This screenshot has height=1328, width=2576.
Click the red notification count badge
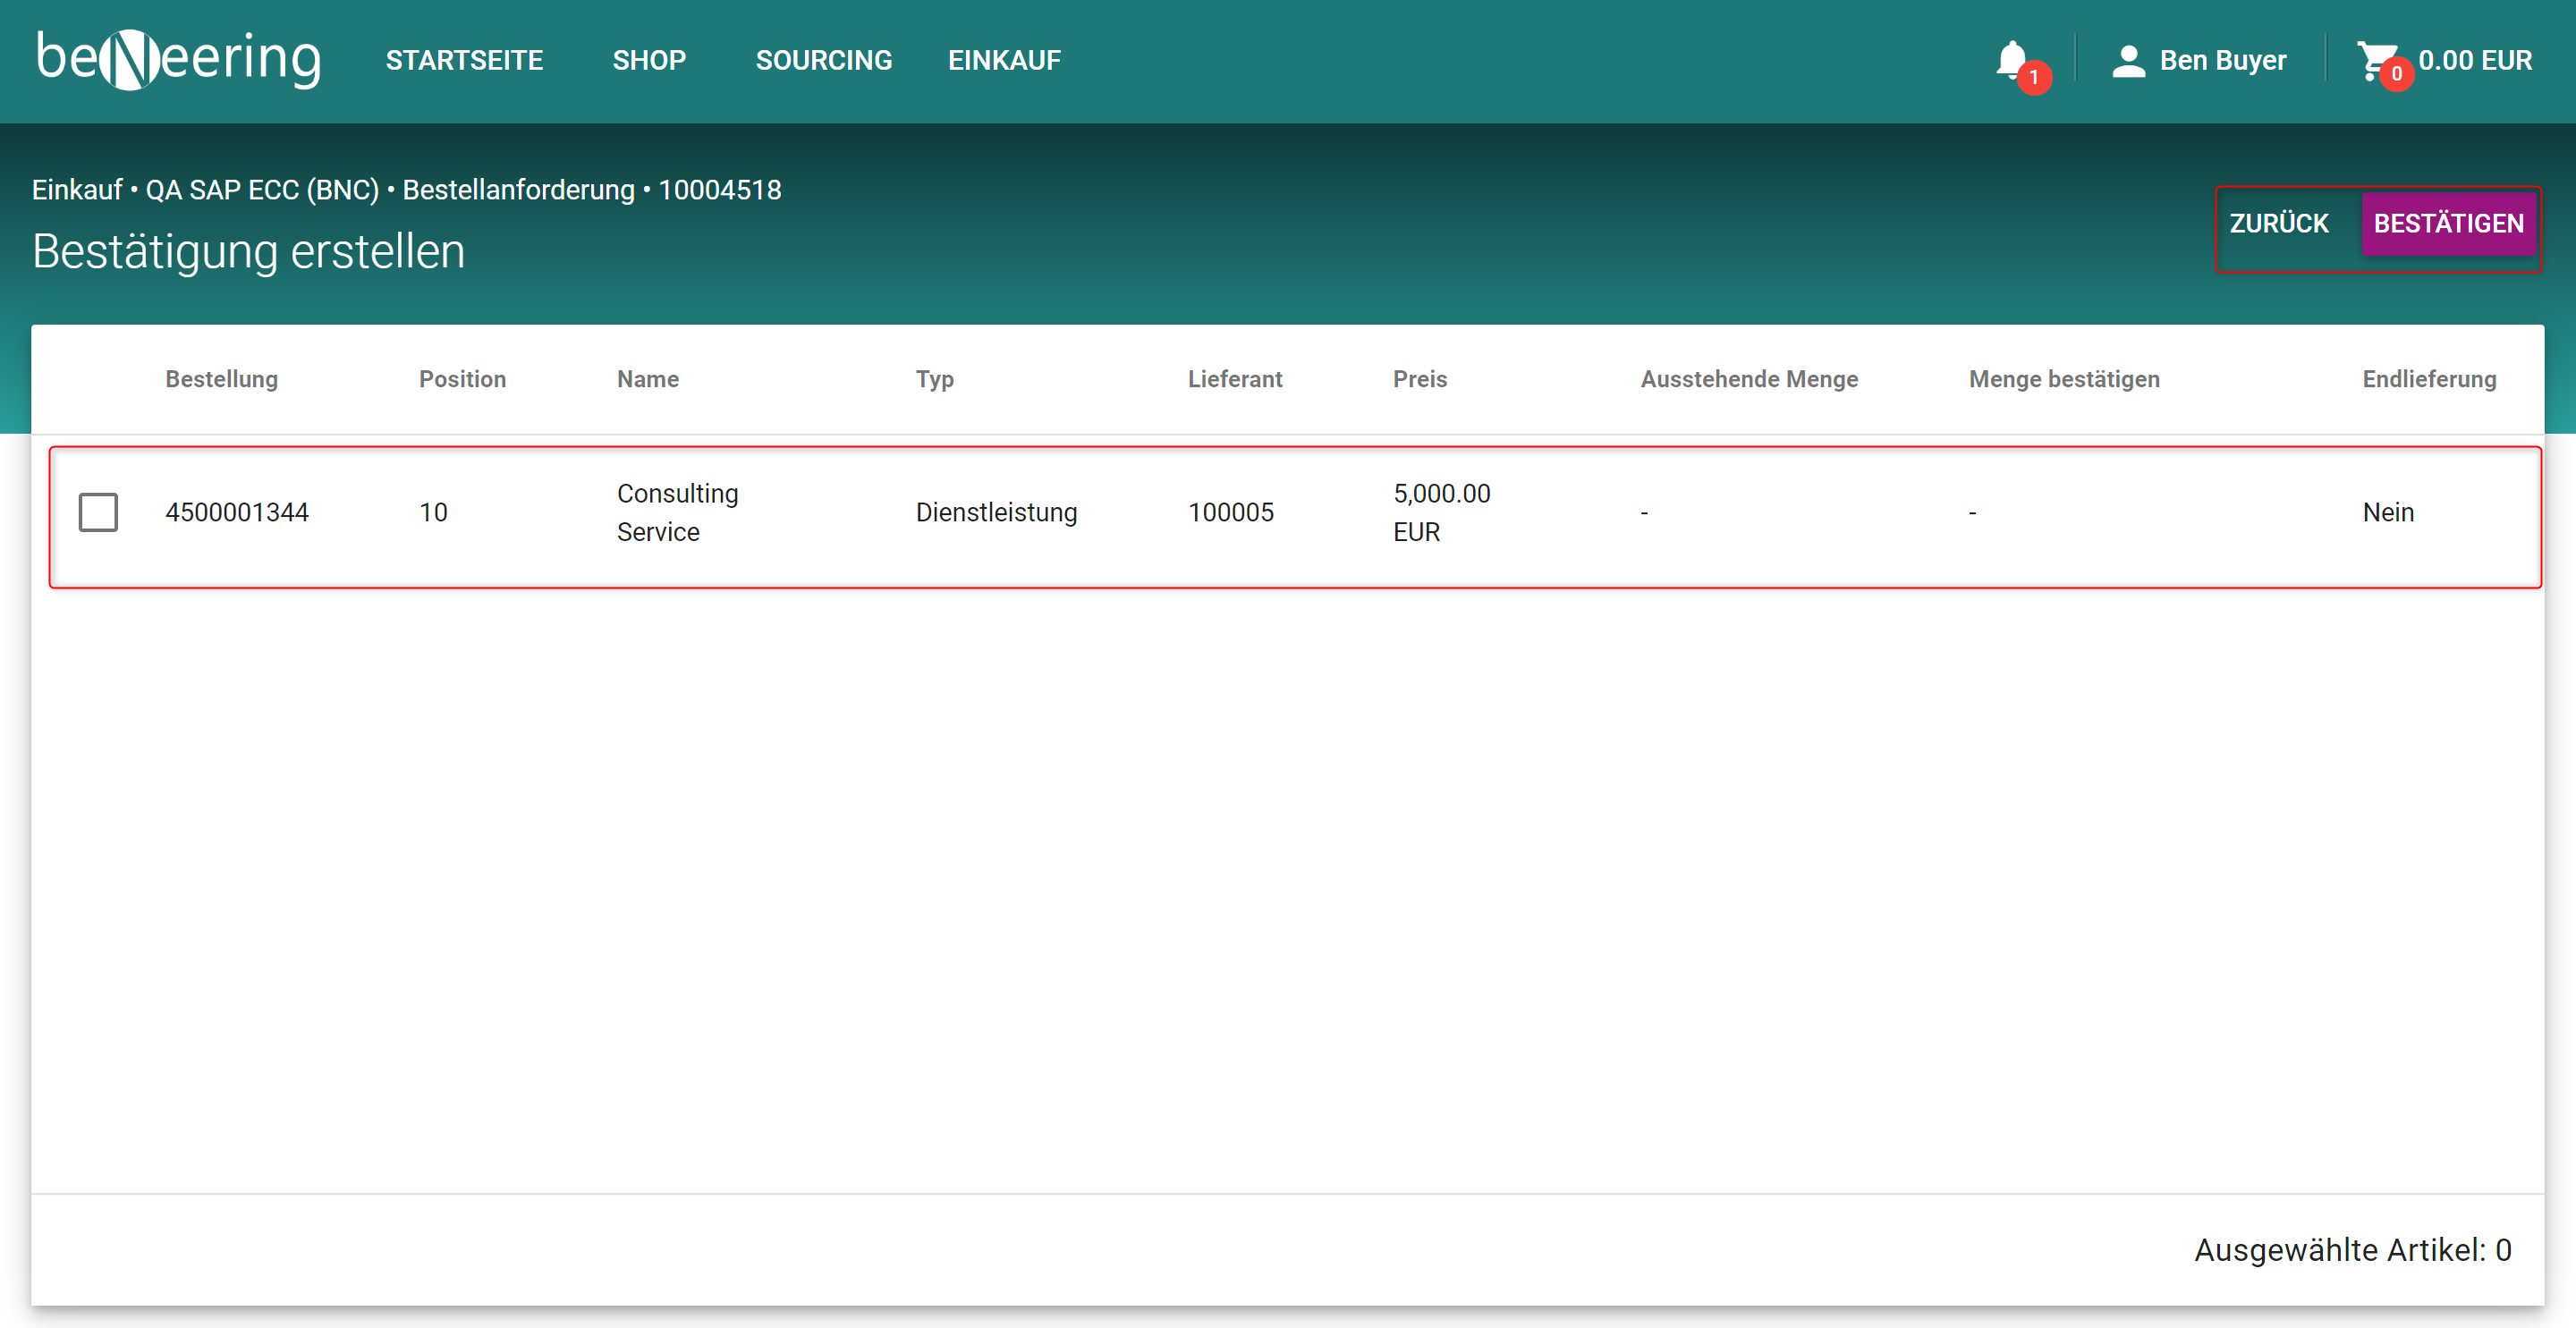2034,77
